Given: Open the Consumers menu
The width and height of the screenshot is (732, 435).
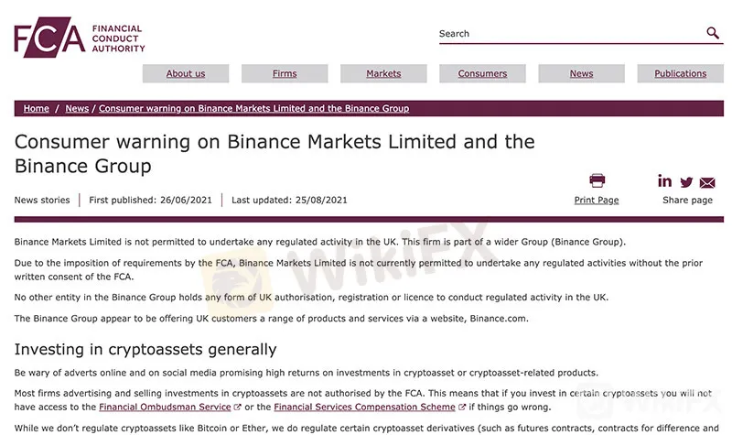Looking at the screenshot, I should coord(482,74).
